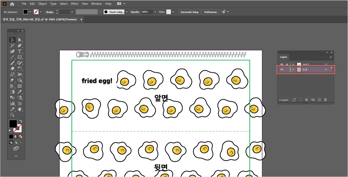Enable Draw Normal mode
The height and width of the screenshot is (177, 348).
coord(11,142)
